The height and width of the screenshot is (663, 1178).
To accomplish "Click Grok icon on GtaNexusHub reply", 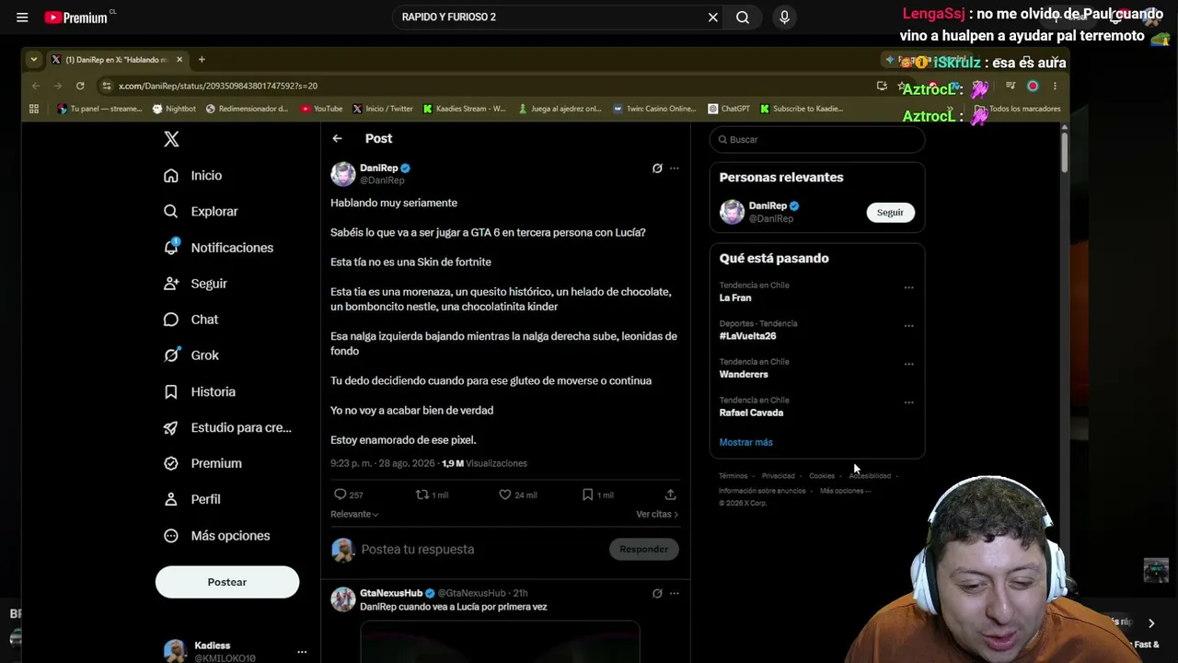I will (x=657, y=593).
